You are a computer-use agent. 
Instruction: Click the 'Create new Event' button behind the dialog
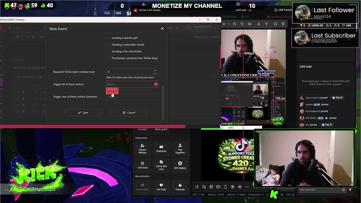[x=30, y=77]
